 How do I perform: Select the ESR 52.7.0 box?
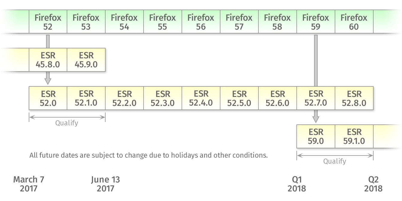(316, 98)
